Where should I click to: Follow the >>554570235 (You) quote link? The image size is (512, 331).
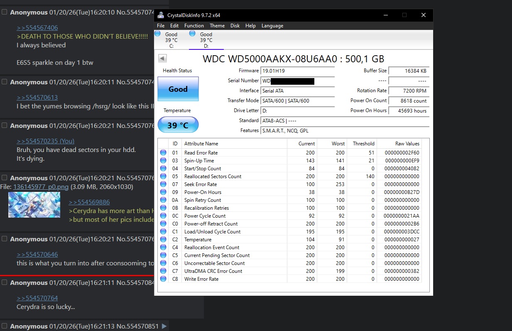(46, 141)
